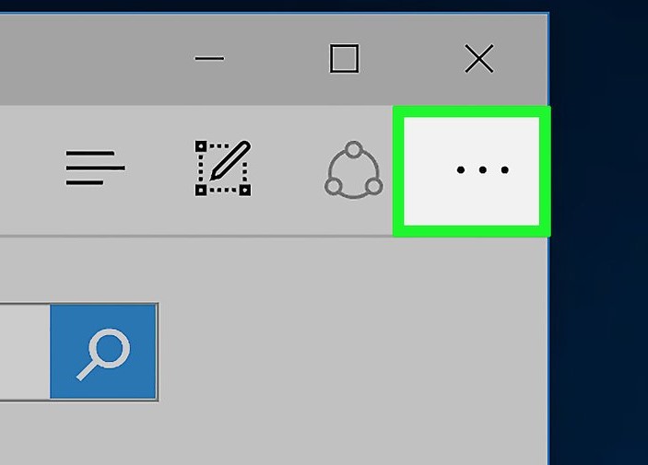
Task: Maximize the Edge browser window
Action: point(344,58)
